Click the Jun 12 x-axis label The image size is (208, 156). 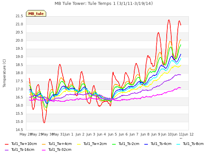[188, 134]
